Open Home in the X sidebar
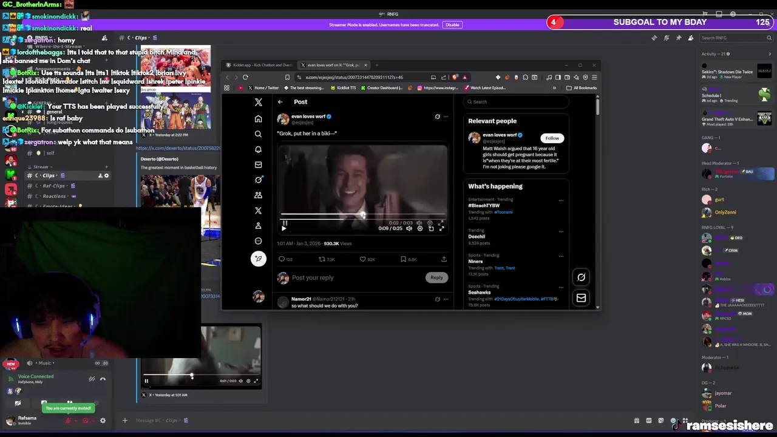The width and height of the screenshot is (777, 437). click(258, 119)
